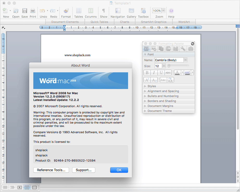Click the Columns toolbar icon
This screenshot has width=240, height=192.
tap(91, 11)
